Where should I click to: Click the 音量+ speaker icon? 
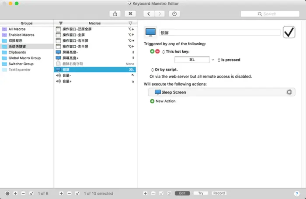point(58,81)
